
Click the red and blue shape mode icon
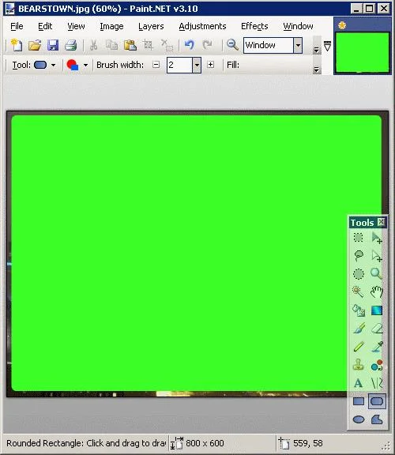pyautogui.click(x=72, y=65)
